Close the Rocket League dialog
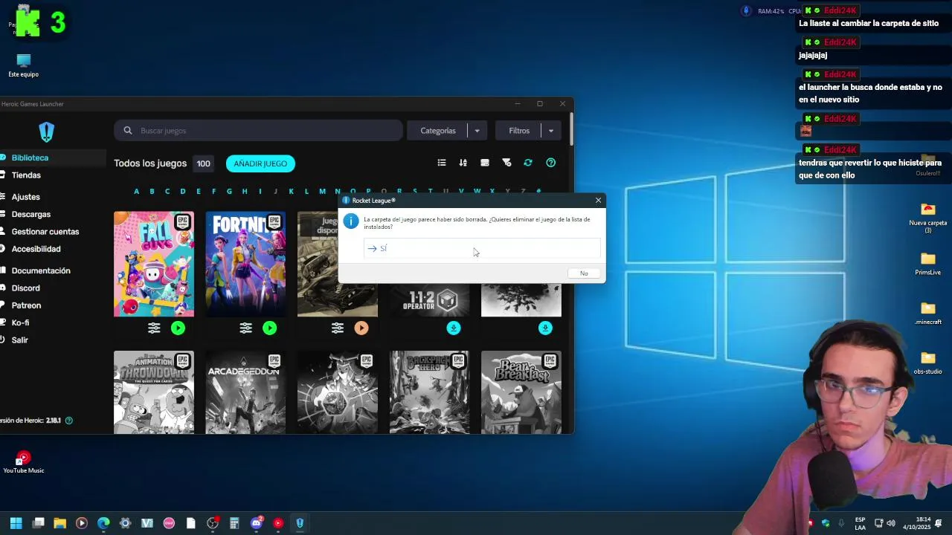The image size is (952, 535). pos(598,201)
